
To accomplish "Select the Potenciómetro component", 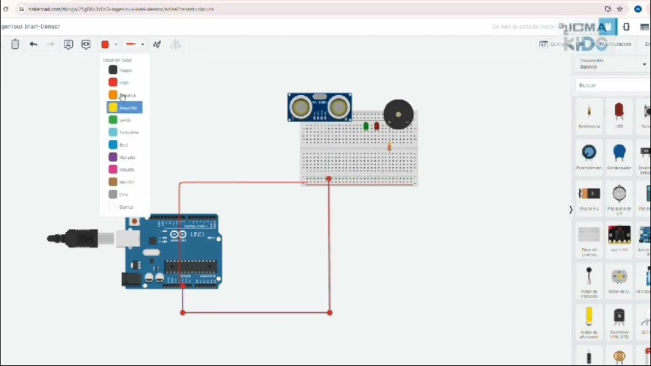I will (x=589, y=157).
